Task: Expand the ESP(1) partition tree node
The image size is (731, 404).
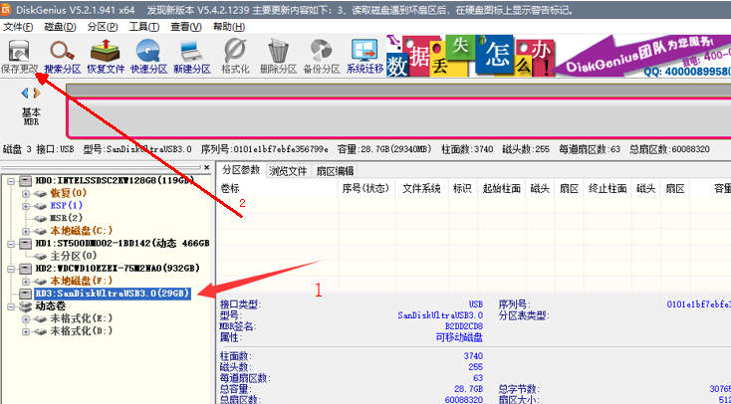Action: [x=26, y=206]
